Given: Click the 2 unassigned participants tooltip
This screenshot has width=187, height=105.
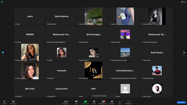Looking at the screenshot, I should pyautogui.click(x=103, y=96).
